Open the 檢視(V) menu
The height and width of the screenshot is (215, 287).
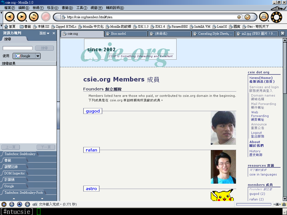(38, 8)
